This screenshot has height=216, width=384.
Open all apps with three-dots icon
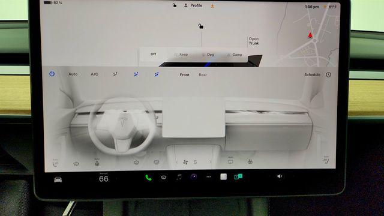[x=209, y=177]
